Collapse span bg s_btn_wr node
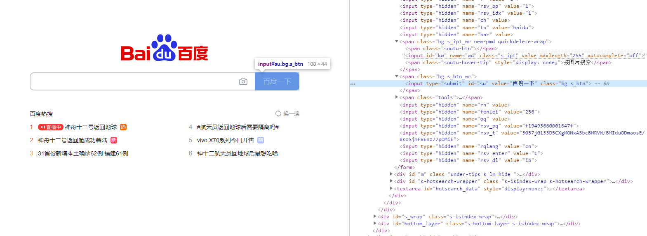The height and width of the screenshot is (236, 647). coord(397,76)
